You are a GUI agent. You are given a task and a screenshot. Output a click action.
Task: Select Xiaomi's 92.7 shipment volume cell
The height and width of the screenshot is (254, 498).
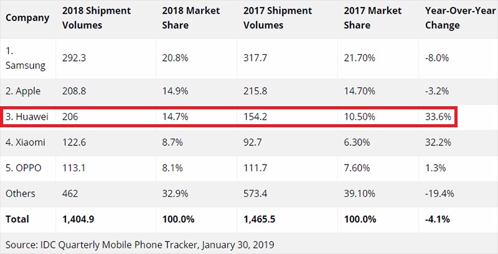[258, 142]
